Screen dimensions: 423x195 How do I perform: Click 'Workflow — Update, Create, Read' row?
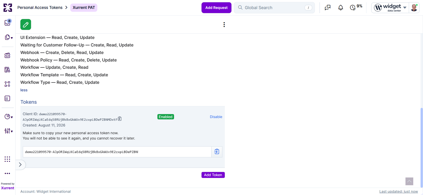[54, 67]
